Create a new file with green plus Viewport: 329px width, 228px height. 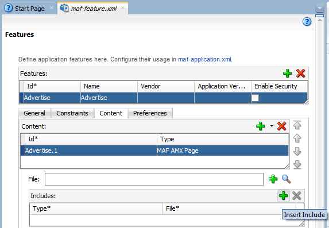tap(273, 179)
